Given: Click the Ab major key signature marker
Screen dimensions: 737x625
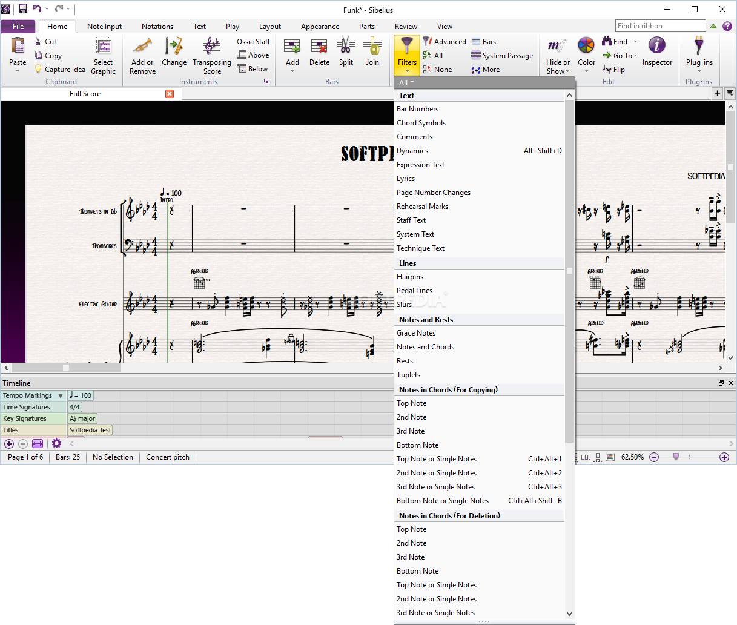Looking at the screenshot, I should click(82, 418).
